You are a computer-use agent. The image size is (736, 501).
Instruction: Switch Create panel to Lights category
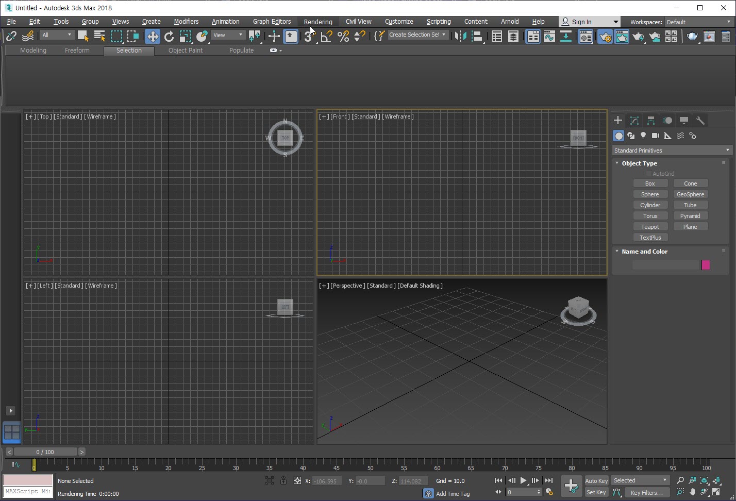coord(643,136)
